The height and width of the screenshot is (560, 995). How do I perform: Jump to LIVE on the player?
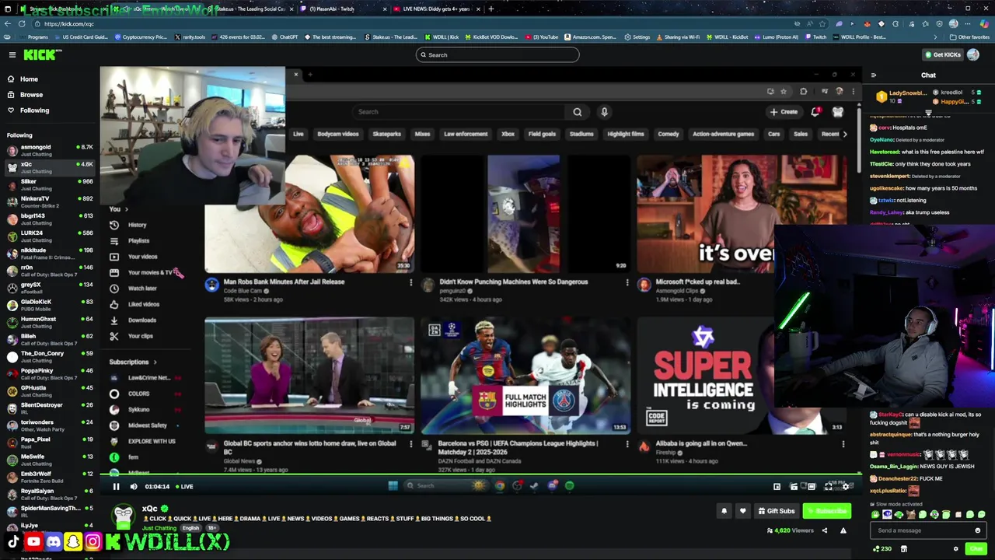click(x=184, y=487)
